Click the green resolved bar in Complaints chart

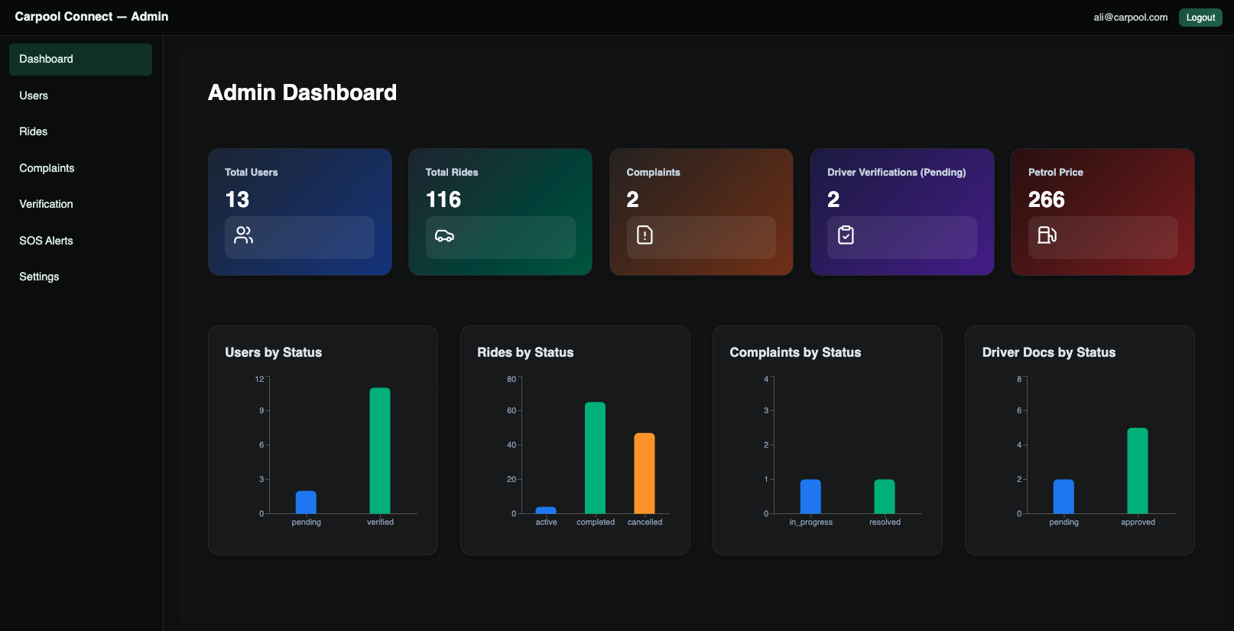tap(885, 497)
